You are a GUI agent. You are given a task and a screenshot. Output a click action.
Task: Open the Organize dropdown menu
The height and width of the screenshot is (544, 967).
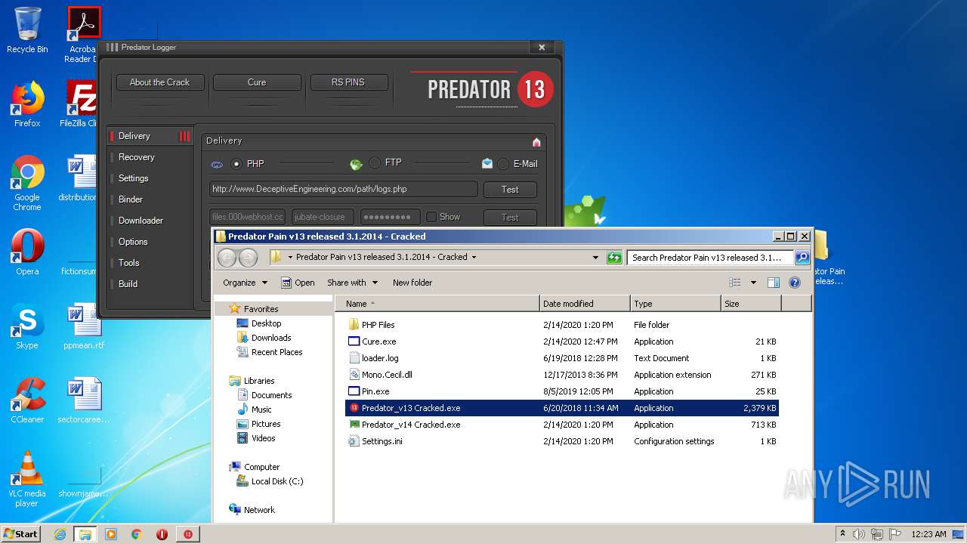click(245, 283)
